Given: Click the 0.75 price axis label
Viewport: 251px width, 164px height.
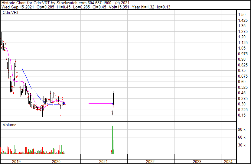Looking at the screenshot, I should click(242, 70).
